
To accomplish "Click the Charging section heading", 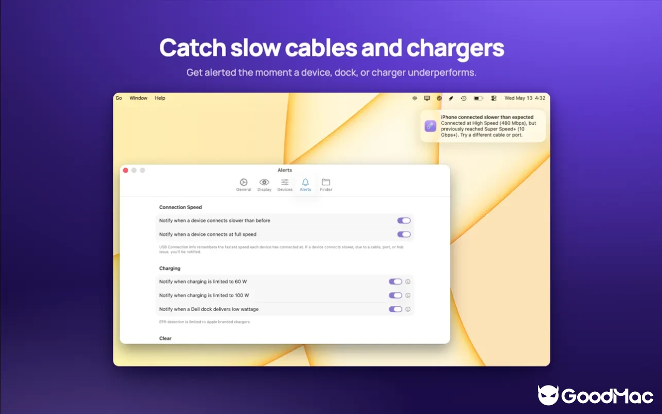I will point(170,269).
